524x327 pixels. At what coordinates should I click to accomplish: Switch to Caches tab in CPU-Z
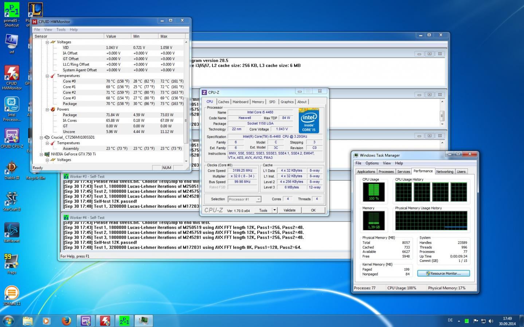pyautogui.click(x=223, y=102)
